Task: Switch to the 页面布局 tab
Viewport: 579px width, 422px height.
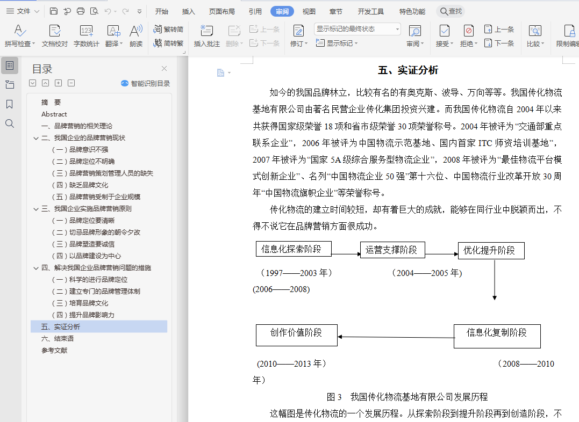Action: click(221, 11)
